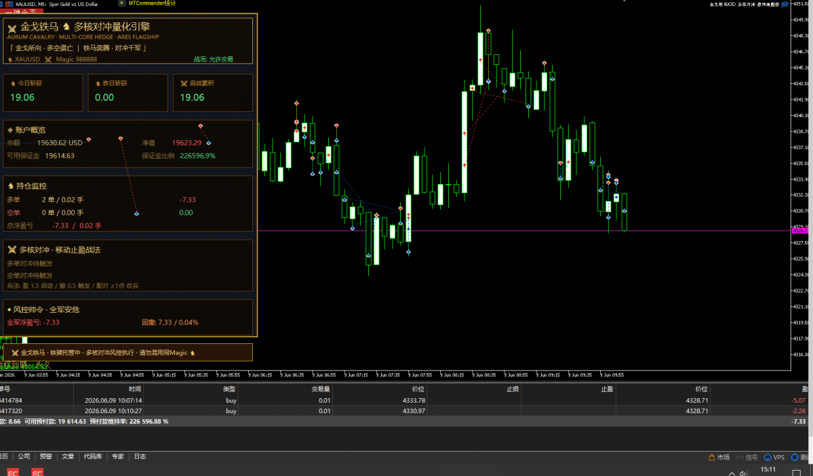The image size is (813, 476).
Task: Expand the system tray hidden icons chevron
Action: click(x=731, y=473)
